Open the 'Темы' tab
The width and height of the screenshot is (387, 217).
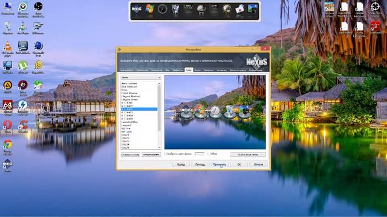click(x=189, y=70)
